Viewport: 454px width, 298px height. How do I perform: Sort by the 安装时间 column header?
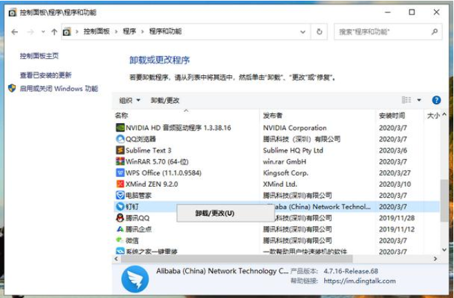click(x=400, y=115)
